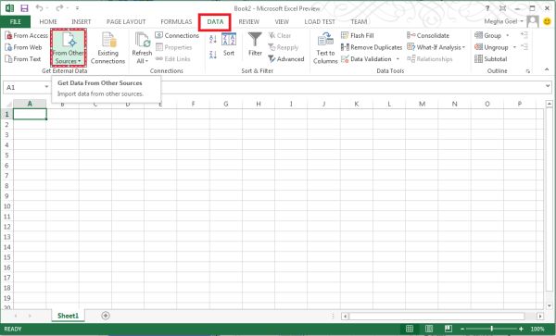Collapse the ribbon with caret

coord(547,70)
